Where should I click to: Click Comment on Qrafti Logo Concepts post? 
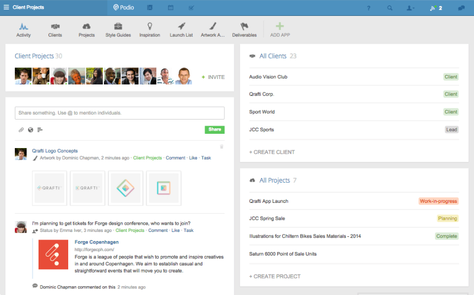(x=175, y=158)
